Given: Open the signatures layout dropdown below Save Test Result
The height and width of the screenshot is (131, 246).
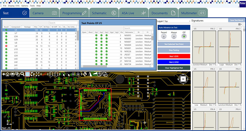Looking at the screenshot, I should click(x=240, y=24).
